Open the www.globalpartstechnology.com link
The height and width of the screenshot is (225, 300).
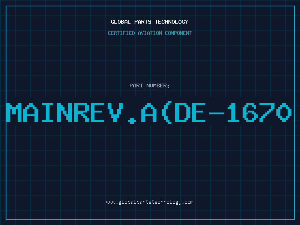click(150, 202)
